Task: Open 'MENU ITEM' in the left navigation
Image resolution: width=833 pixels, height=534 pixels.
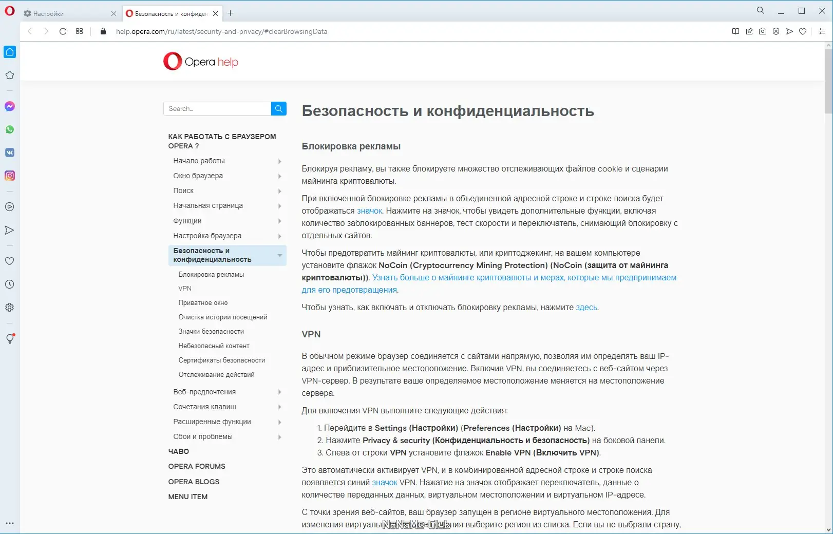Action: point(188,497)
